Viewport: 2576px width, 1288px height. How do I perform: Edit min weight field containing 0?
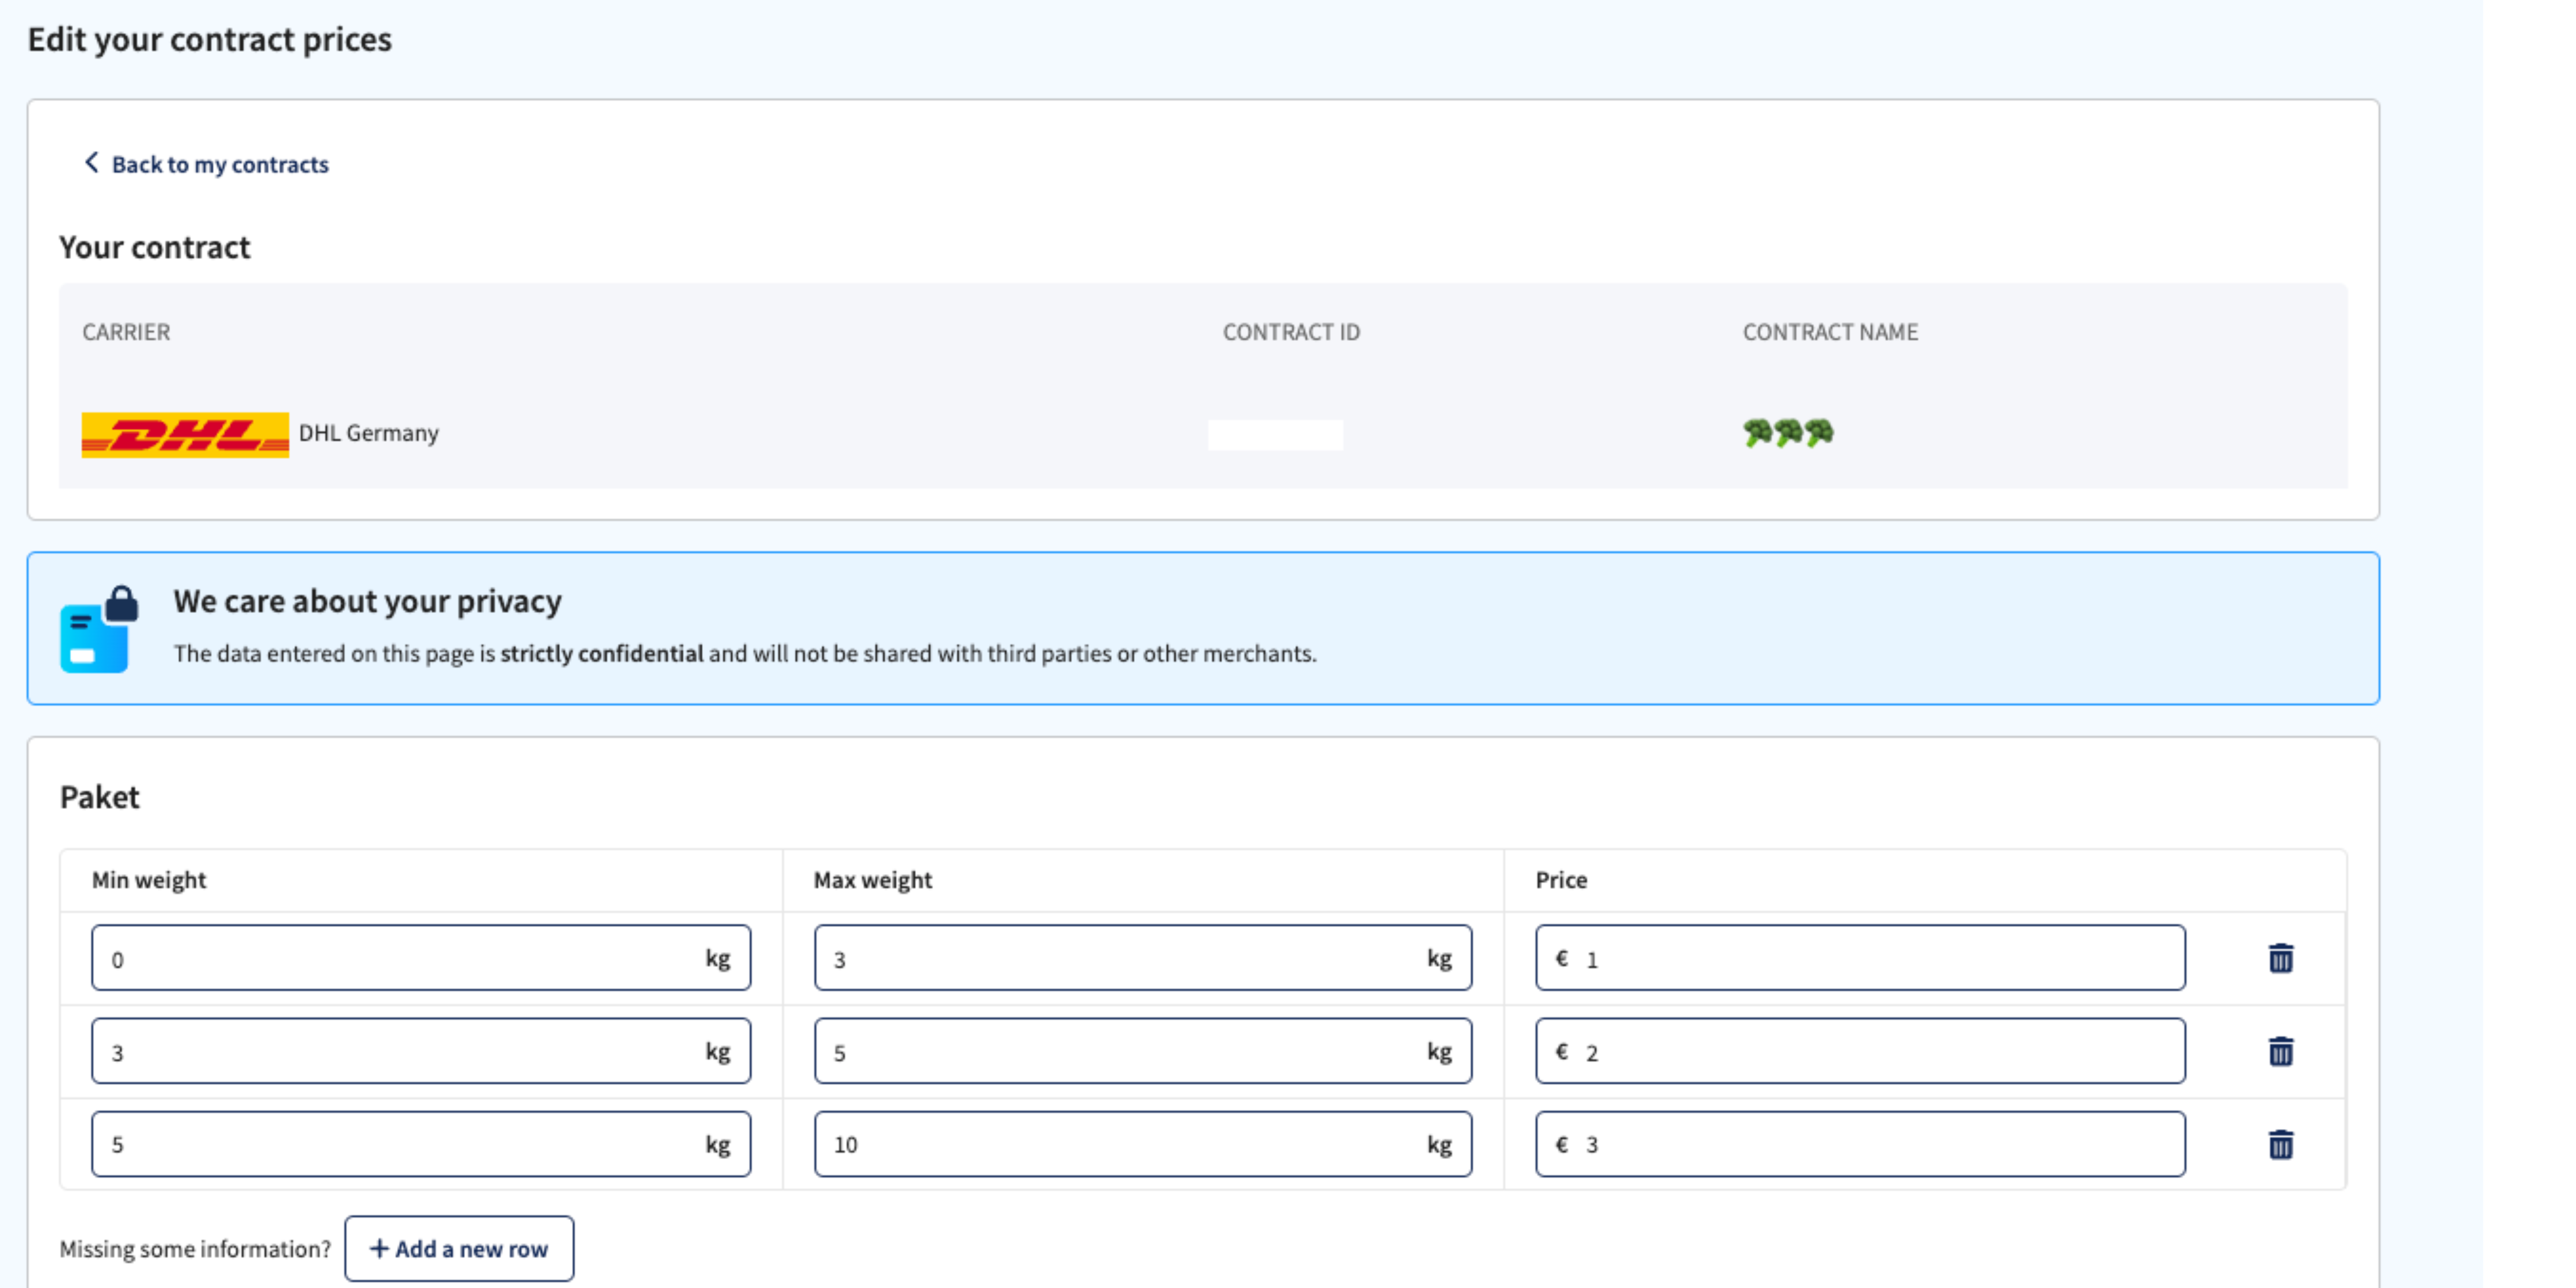[x=421, y=958]
